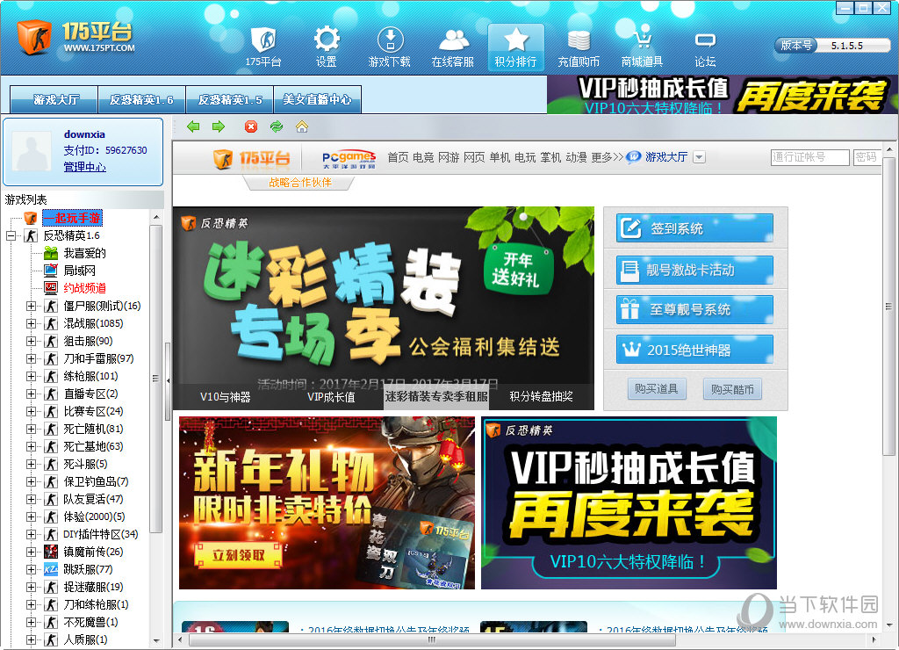This screenshot has width=899, height=650.
Task: Click the browser vertical scrollbar thumb
Action: (x=888, y=307)
